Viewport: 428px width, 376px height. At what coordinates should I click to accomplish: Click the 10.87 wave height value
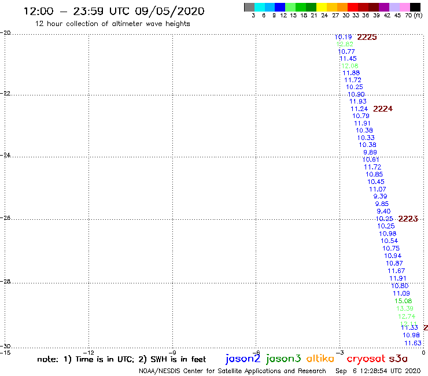pyautogui.click(x=394, y=263)
